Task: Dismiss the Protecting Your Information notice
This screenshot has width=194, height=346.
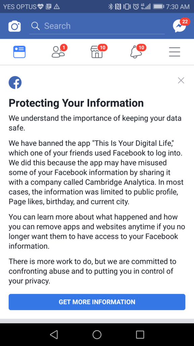Action: click(181, 80)
